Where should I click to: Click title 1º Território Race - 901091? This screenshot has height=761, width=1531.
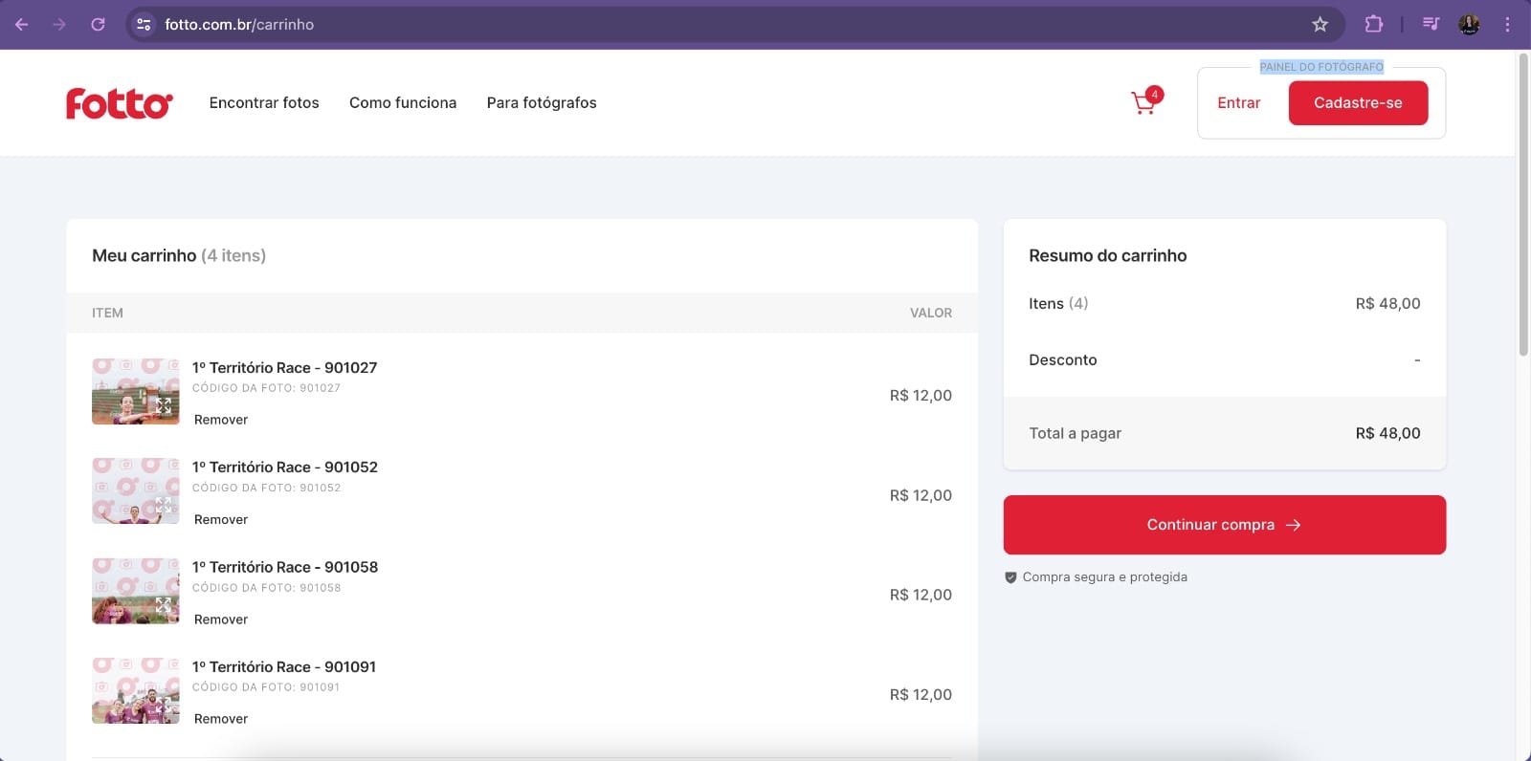click(283, 666)
